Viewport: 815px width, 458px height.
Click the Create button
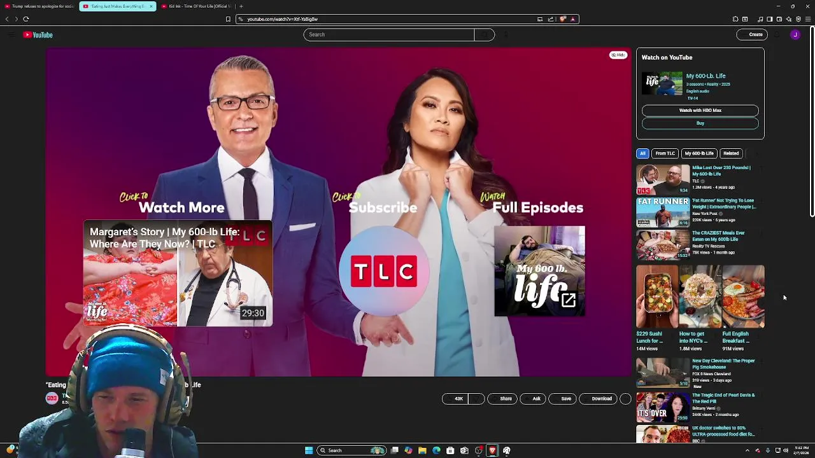753,35
